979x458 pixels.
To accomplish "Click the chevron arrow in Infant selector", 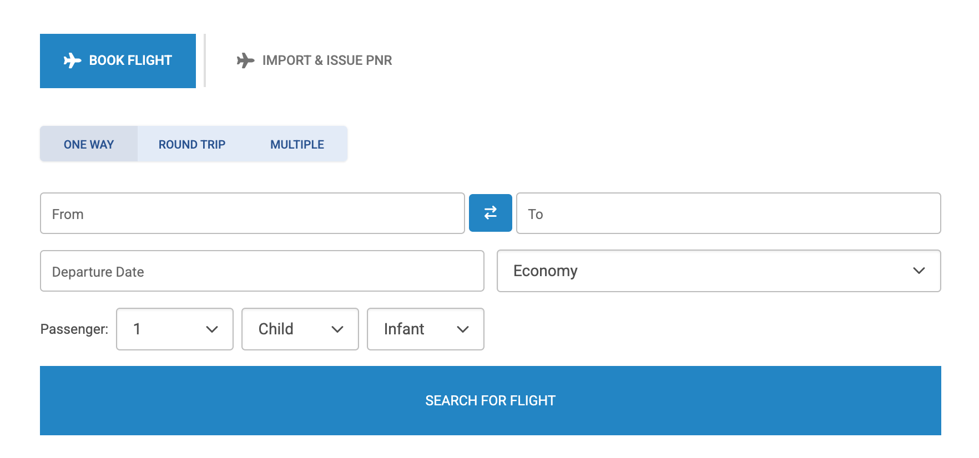I will (x=462, y=329).
